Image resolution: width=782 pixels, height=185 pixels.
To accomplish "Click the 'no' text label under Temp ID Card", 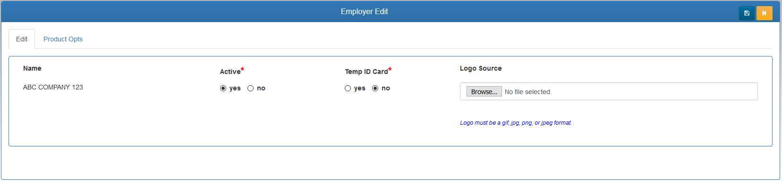I will [x=386, y=88].
